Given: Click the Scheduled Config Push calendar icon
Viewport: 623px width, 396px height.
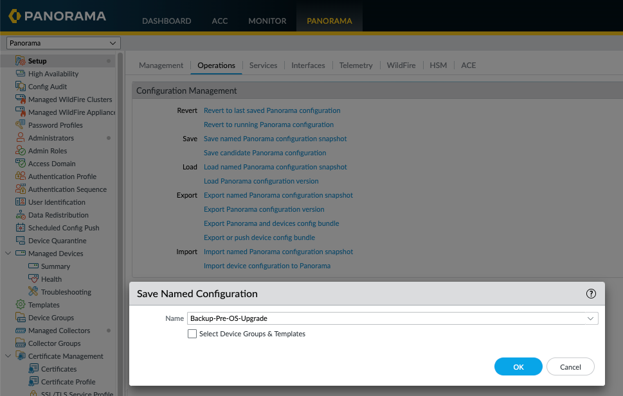Looking at the screenshot, I should click(21, 227).
